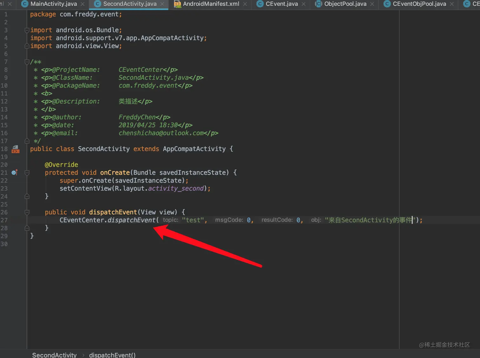Click the fold end marker at the last import

[27, 46]
